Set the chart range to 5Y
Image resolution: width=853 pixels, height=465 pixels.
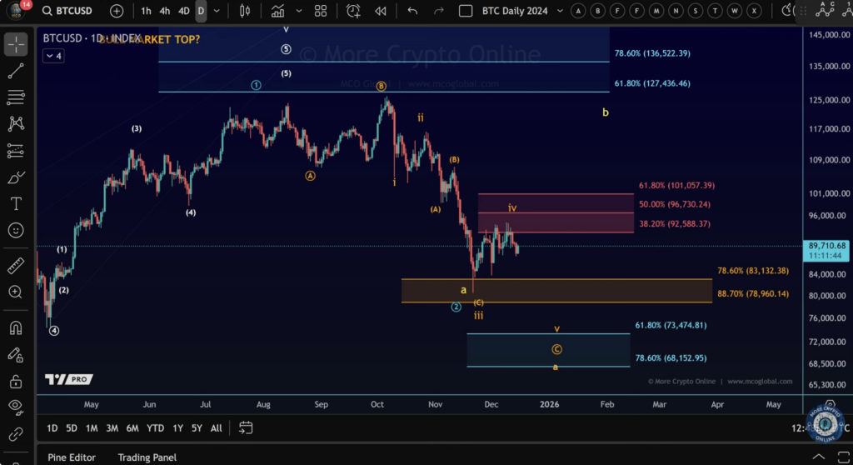pyautogui.click(x=197, y=428)
